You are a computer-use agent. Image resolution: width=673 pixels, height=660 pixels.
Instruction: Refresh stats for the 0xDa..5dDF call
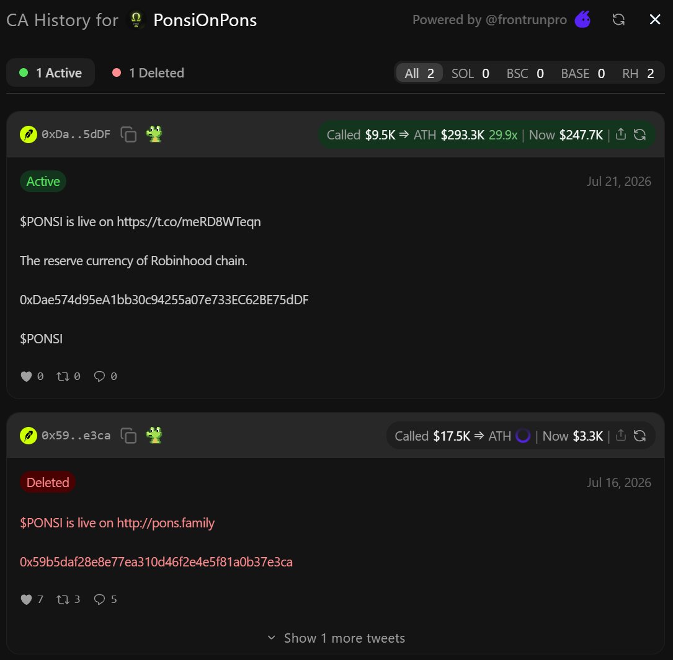pos(640,134)
